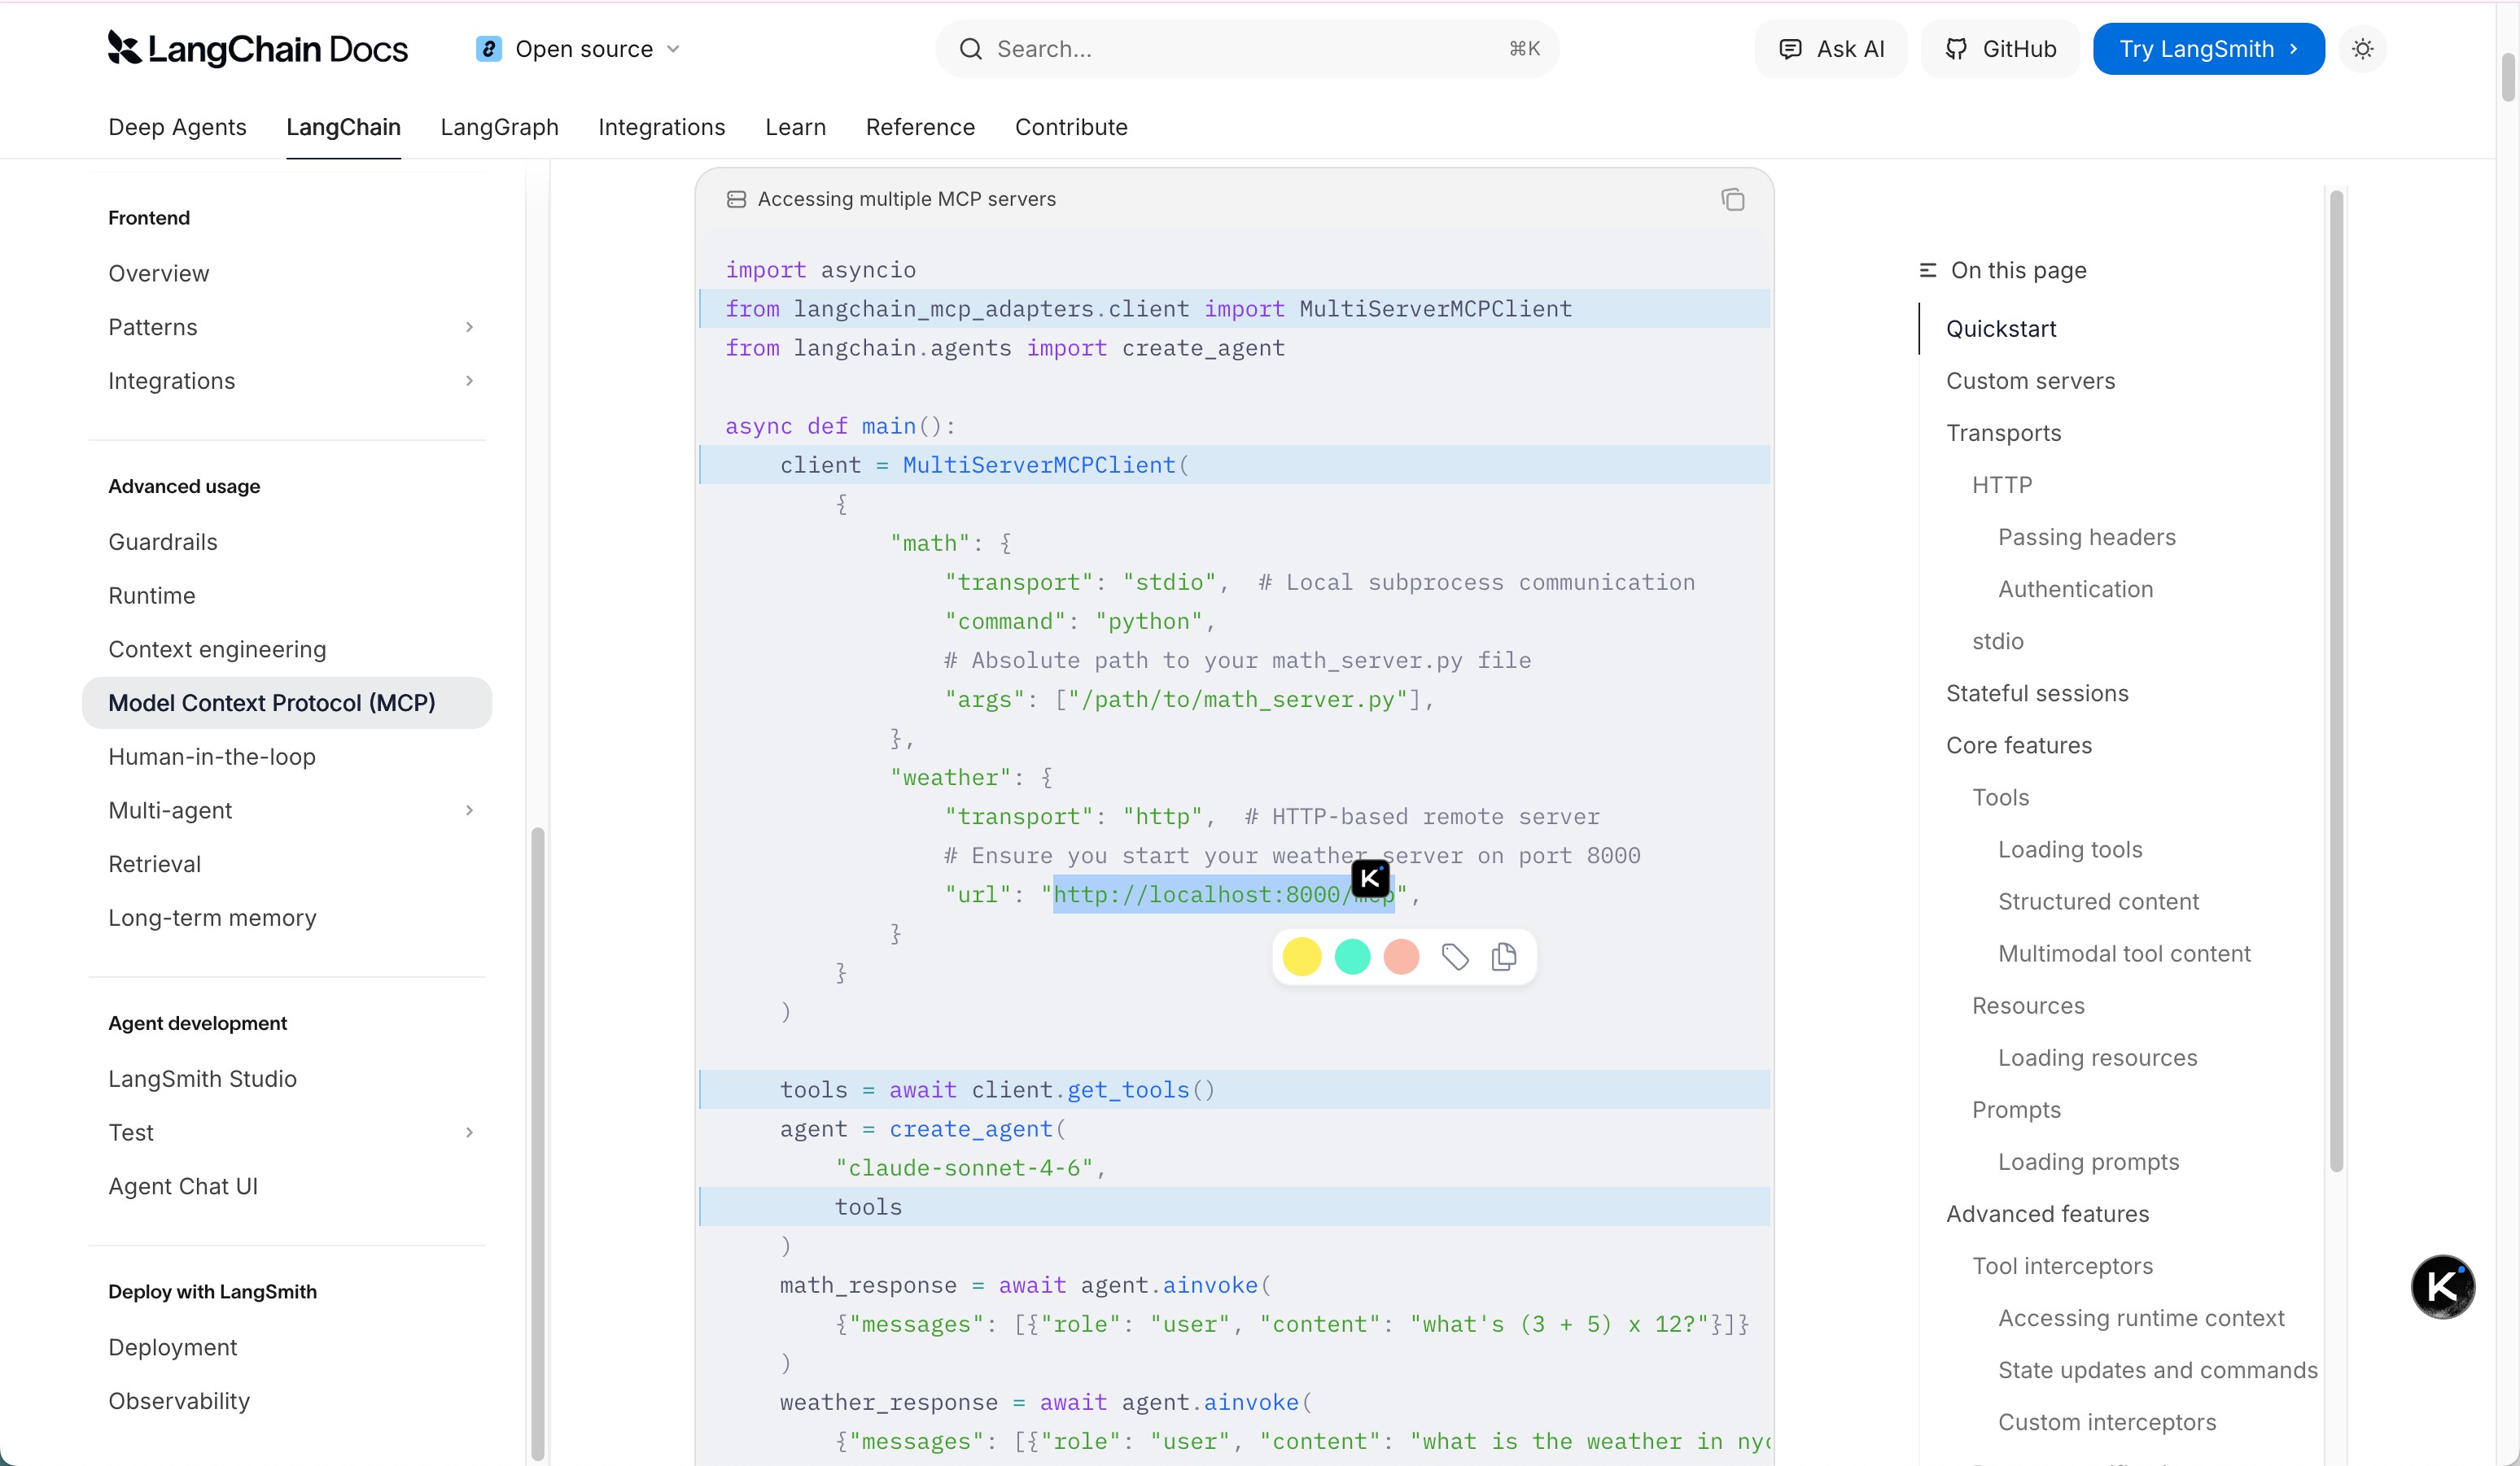Jump to Accessing runtime context section
Screen dimensions: 2520x1466
coord(2141,1317)
